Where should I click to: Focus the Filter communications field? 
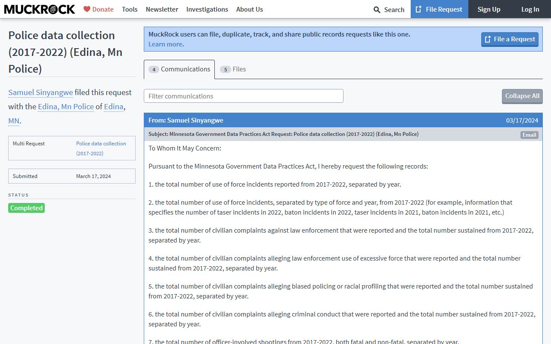pyautogui.click(x=244, y=96)
